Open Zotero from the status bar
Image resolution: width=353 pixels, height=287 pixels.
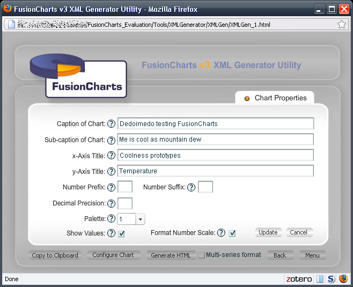(x=299, y=279)
